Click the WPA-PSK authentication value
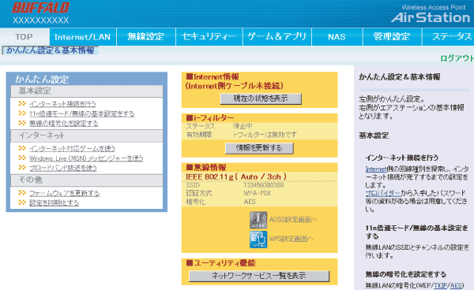Viewport: 474px width, 290px height. click(x=258, y=193)
